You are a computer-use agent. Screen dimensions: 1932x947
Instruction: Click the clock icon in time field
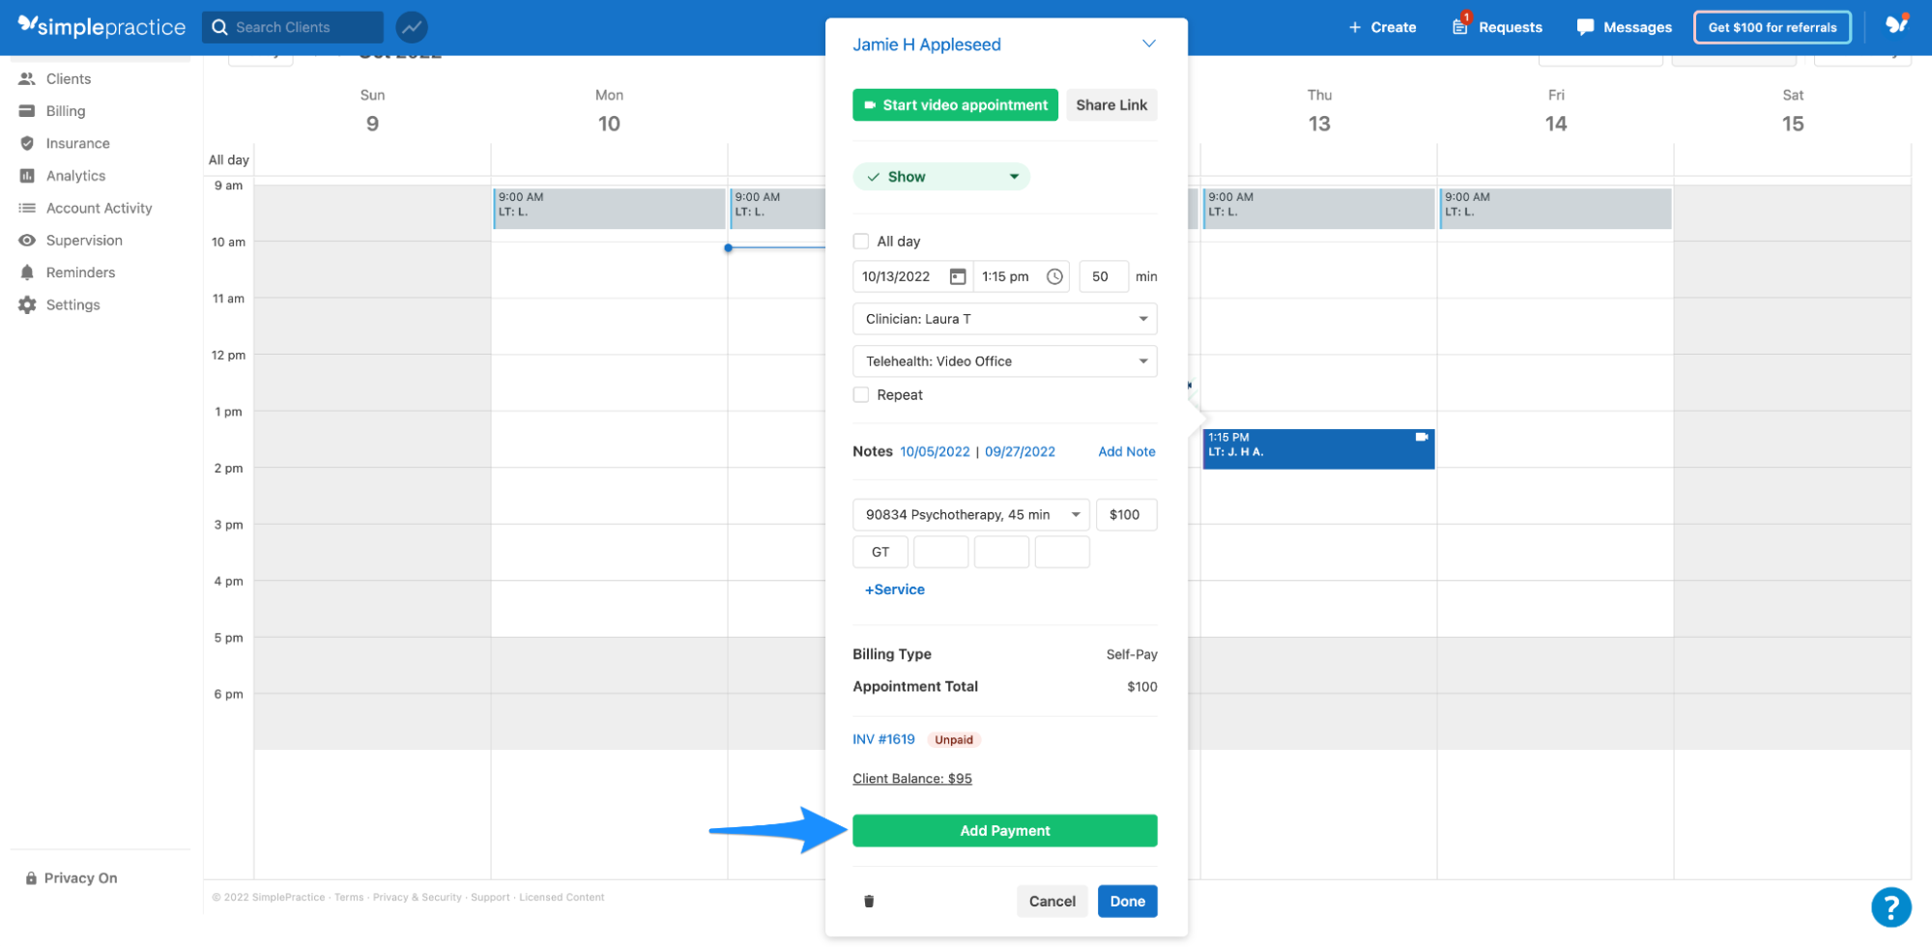click(1054, 276)
